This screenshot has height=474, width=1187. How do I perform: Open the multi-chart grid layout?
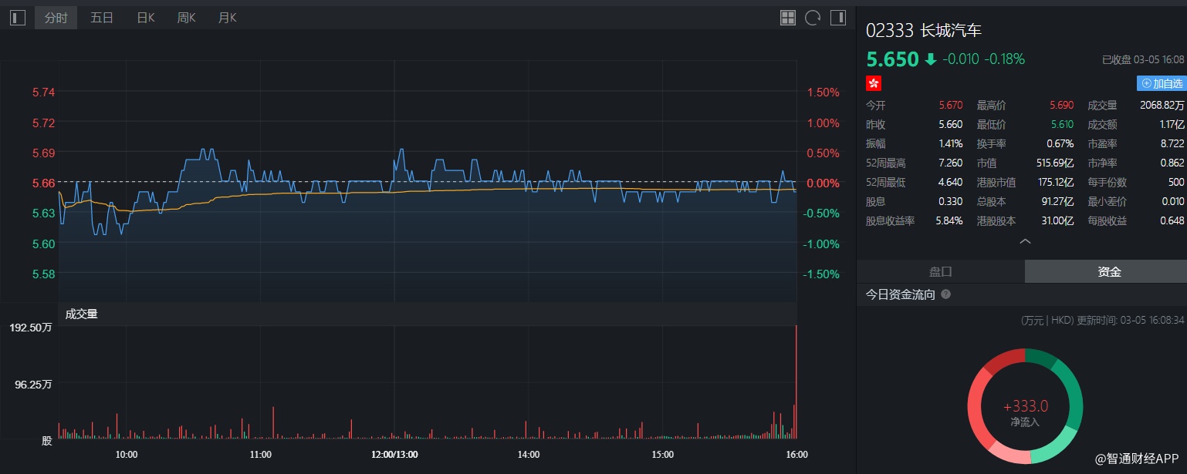788,18
